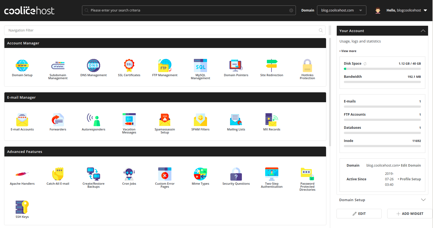Click the FTP Accounts usage bar

[382, 120]
